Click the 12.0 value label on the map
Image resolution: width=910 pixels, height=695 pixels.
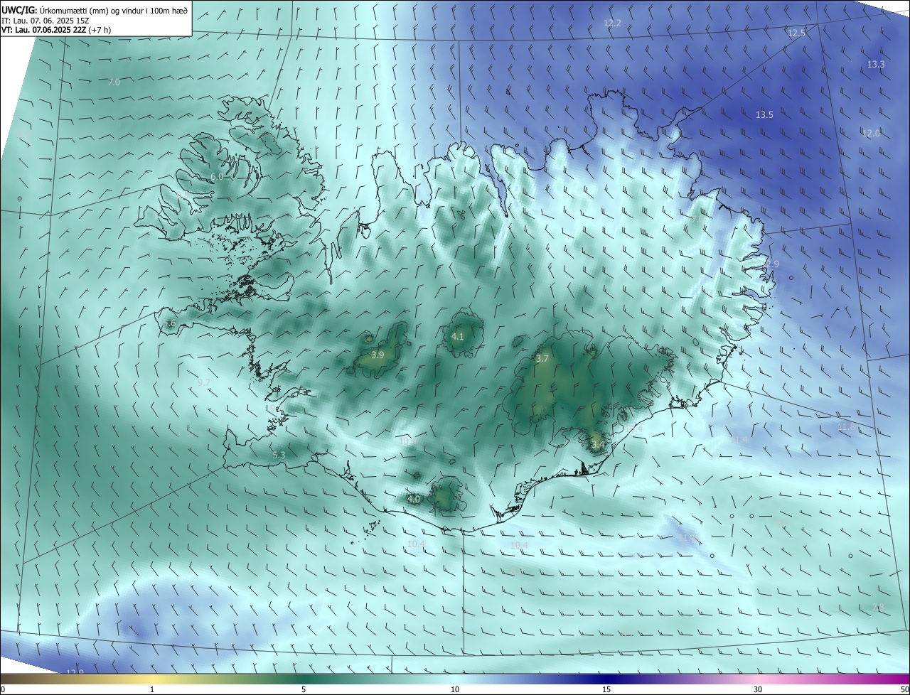pos(871,134)
